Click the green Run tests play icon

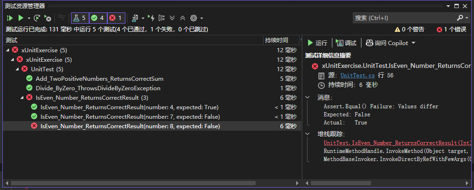pos(21,18)
